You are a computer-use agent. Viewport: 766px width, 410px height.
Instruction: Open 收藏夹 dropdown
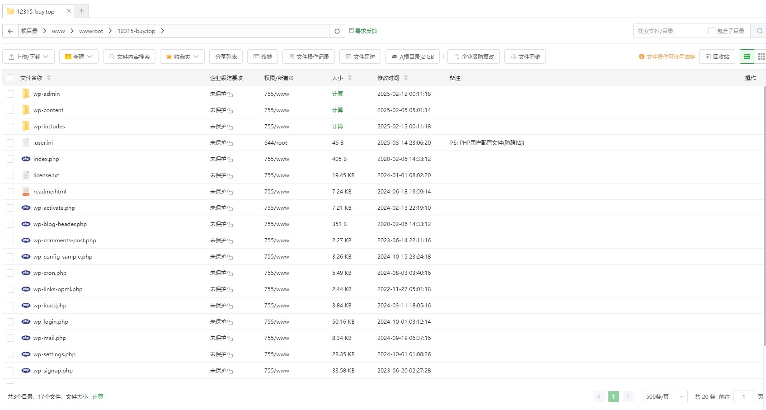point(182,57)
